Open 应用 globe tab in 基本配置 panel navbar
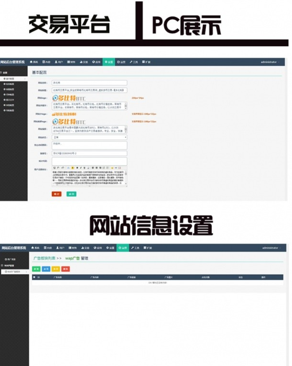 96,62
